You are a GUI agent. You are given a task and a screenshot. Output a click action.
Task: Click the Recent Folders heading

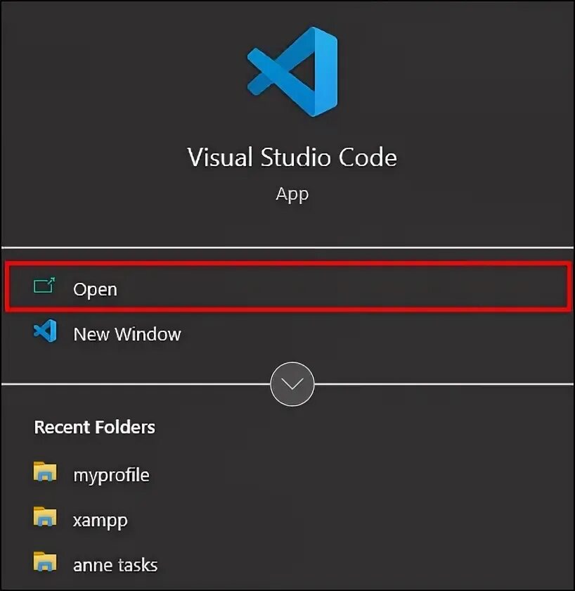(94, 427)
